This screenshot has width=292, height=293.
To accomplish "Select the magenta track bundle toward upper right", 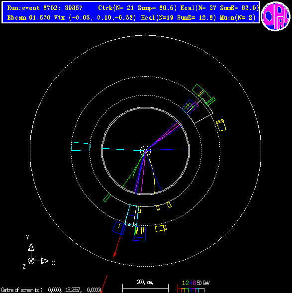I will [164, 136].
